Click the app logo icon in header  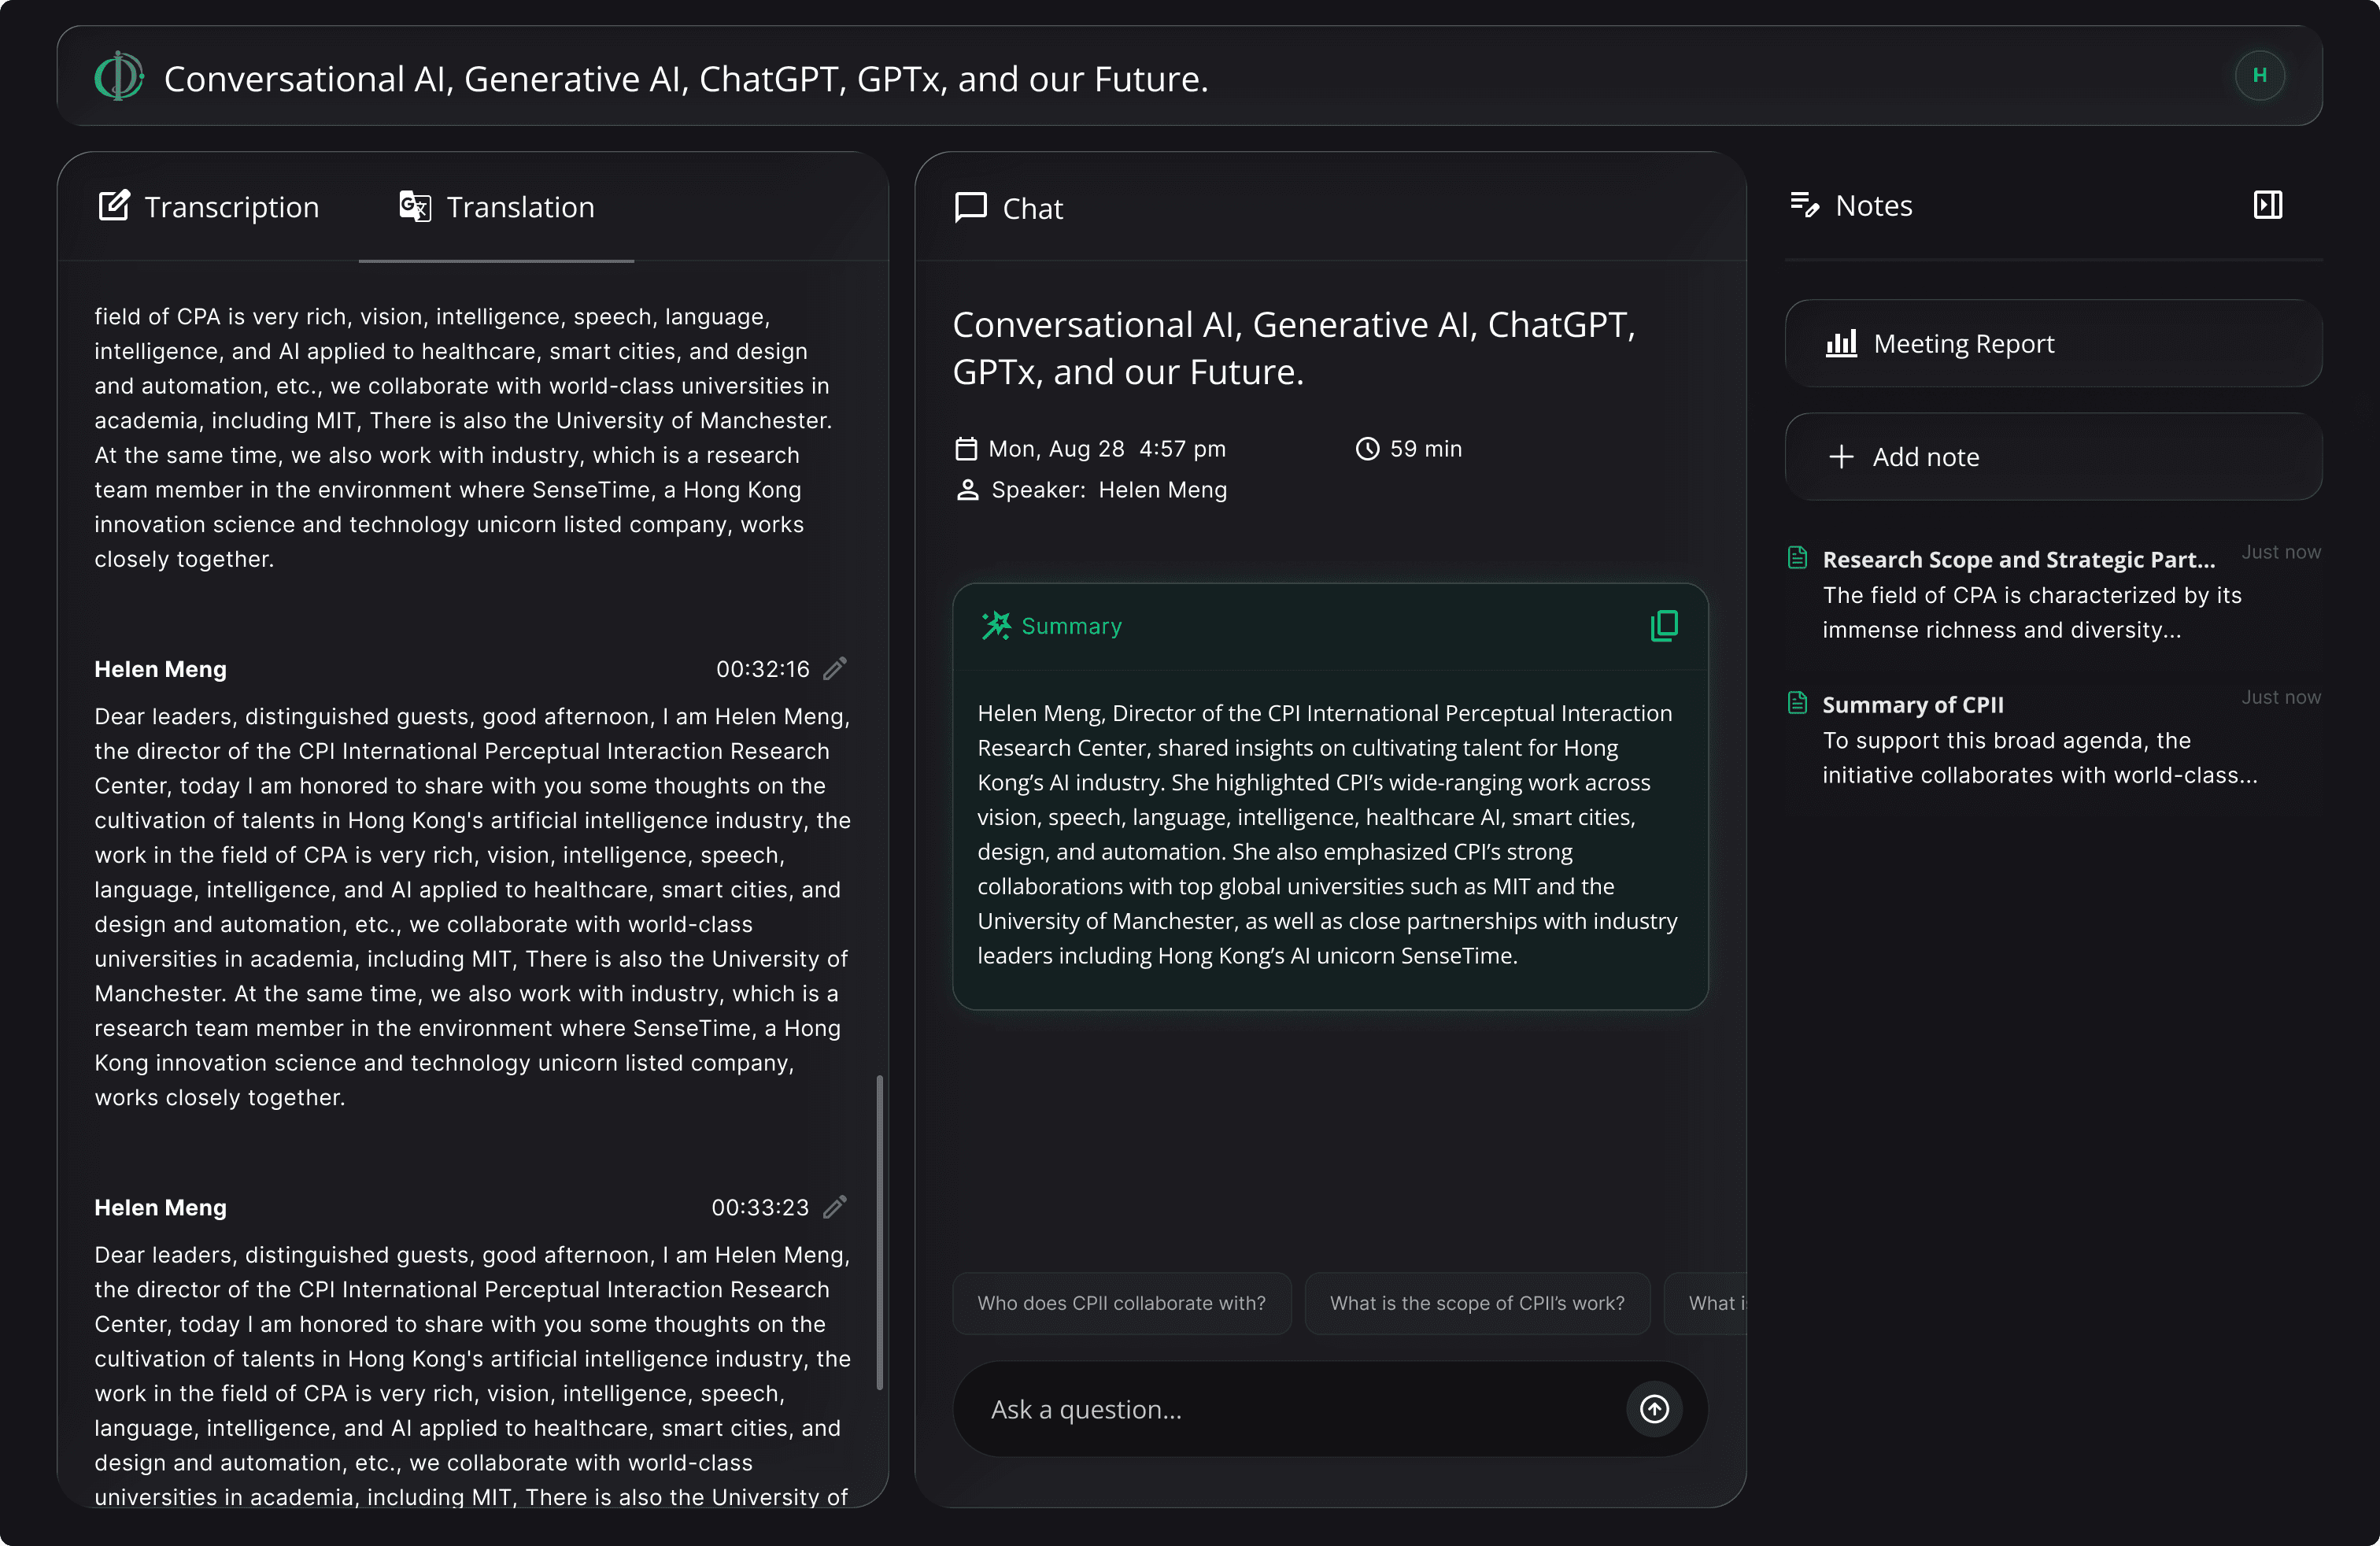(119, 76)
